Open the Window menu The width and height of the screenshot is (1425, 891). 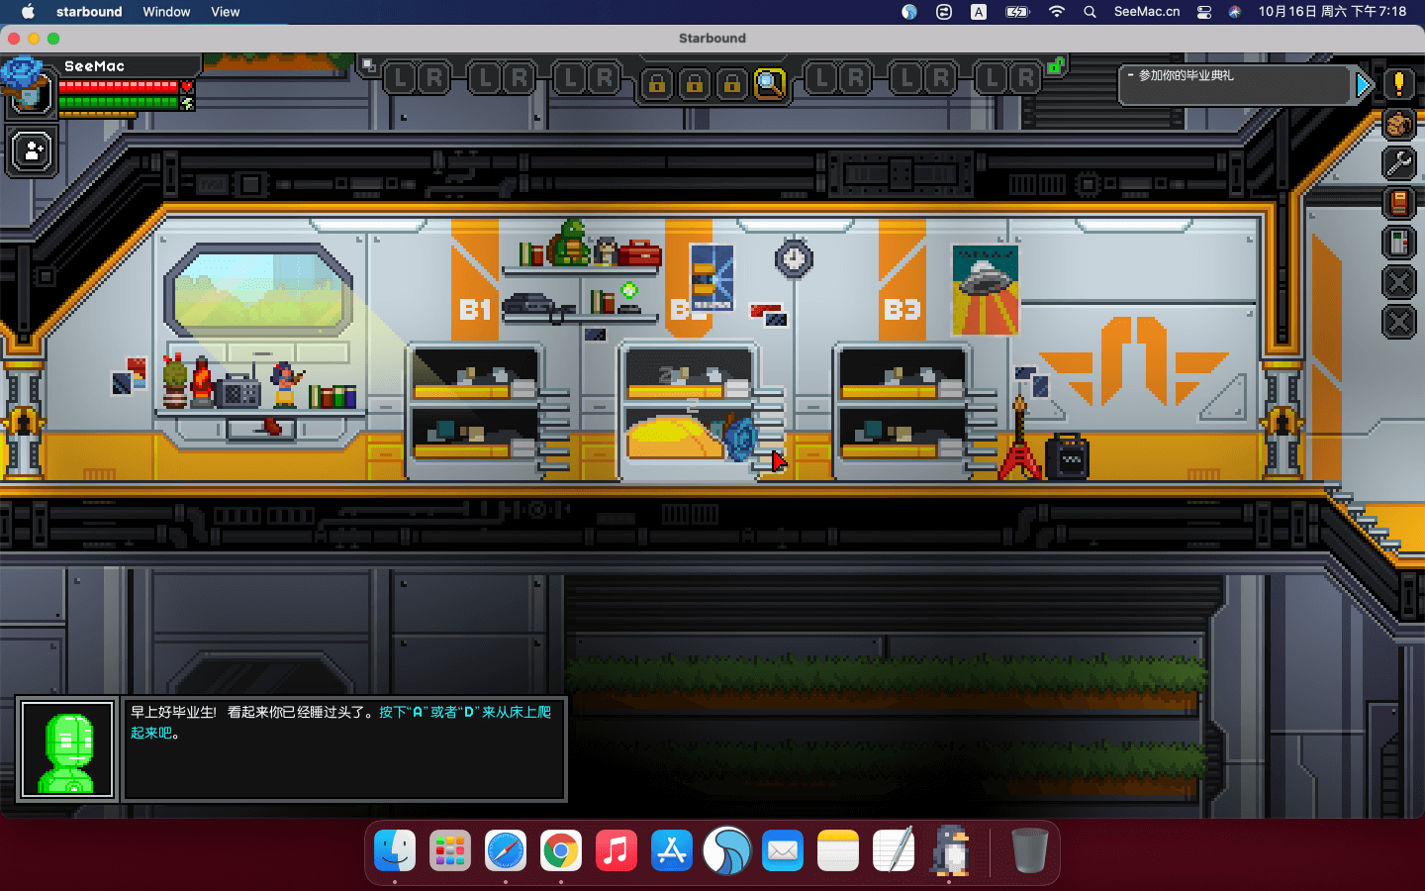[166, 12]
